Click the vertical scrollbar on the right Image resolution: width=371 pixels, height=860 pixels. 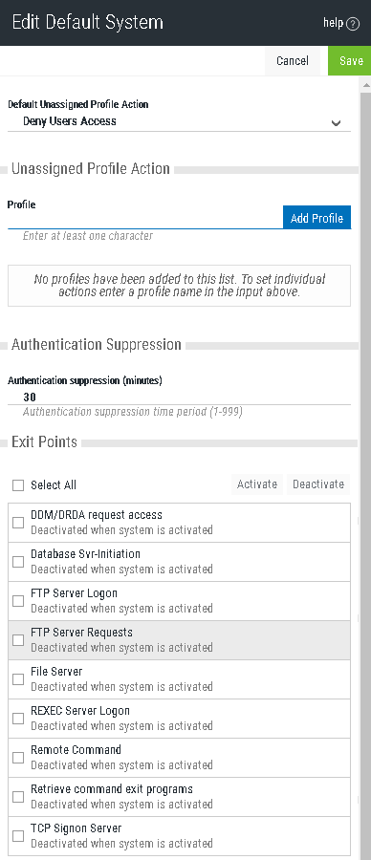click(365, 472)
